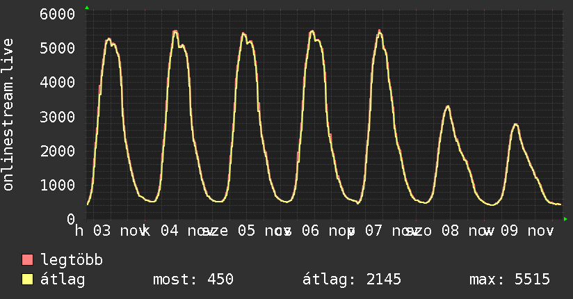Click the 3000 y-axis label

pos(58,118)
